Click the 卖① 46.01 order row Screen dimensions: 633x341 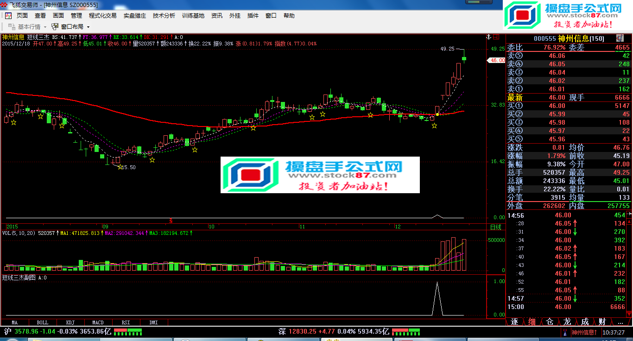click(x=569, y=89)
